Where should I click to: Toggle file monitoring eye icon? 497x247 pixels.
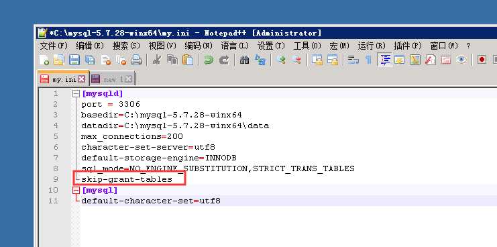pos(461,60)
